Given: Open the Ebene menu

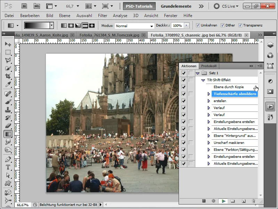Looking at the screenshot, I should pos(65,16).
